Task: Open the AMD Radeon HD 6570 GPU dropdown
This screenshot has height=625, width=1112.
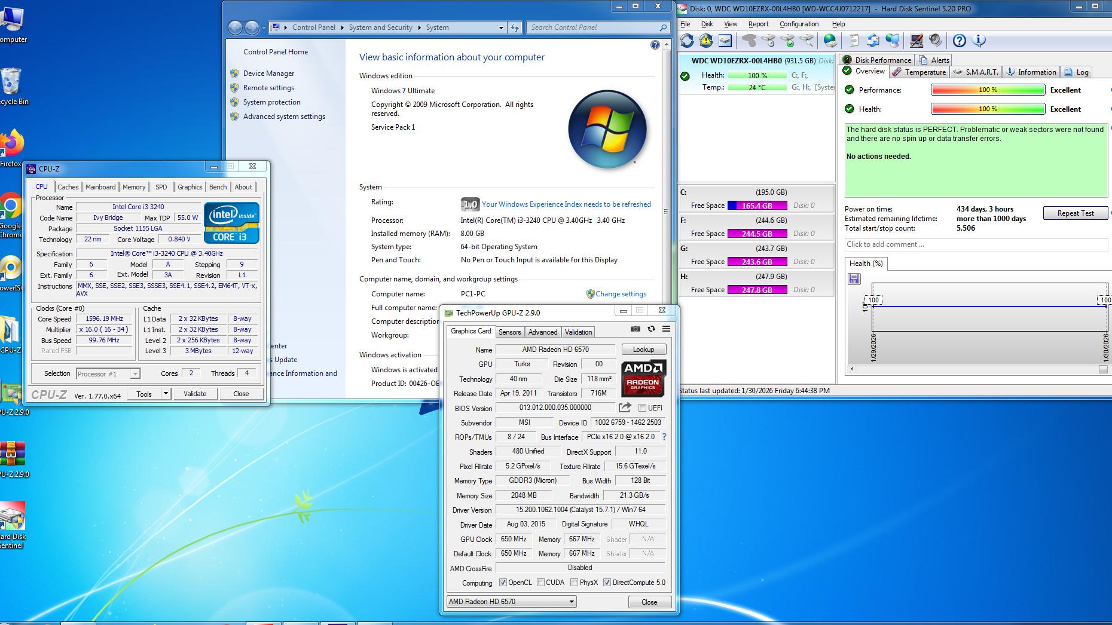Action: [x=572, y=602]
